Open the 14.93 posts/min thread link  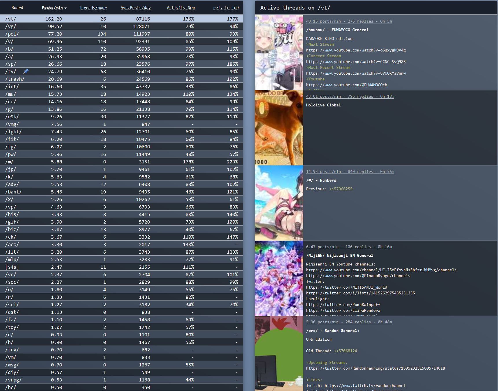point(350,171)
